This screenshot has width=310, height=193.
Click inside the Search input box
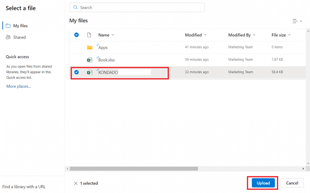coord(136,7)
